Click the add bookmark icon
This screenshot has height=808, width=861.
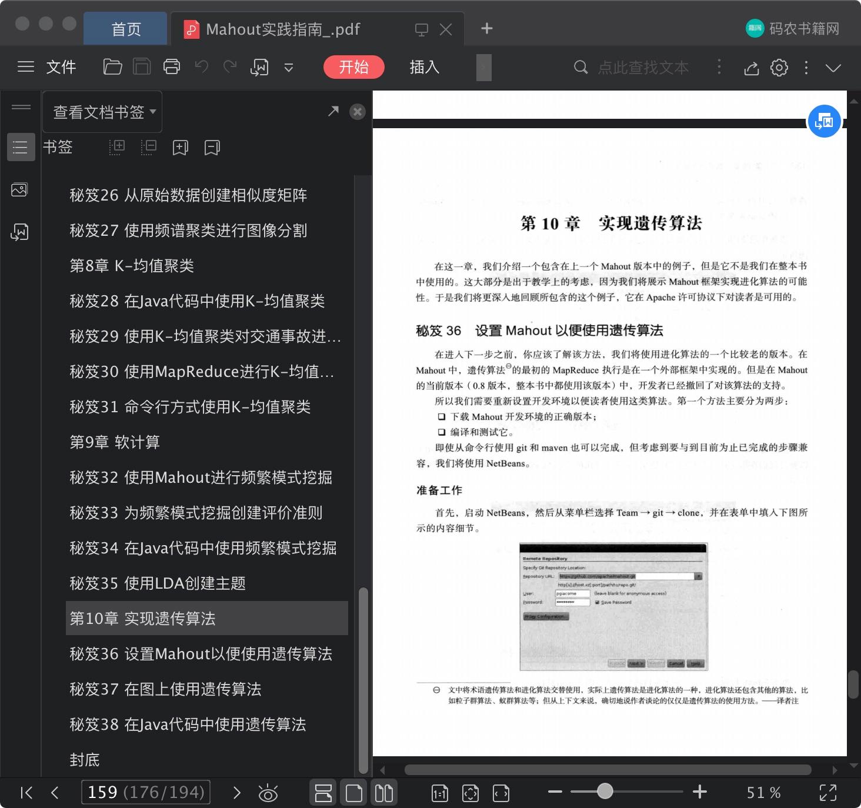[181, 148]
